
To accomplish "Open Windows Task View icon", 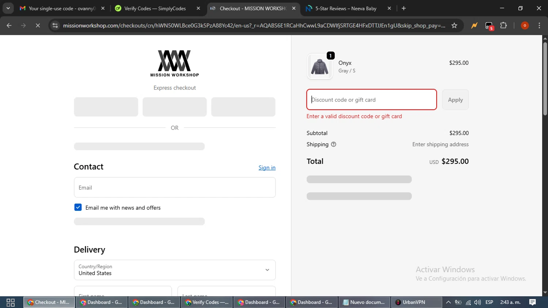I will (11, 302).
